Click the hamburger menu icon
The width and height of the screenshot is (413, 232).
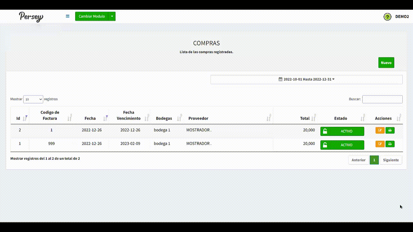[x=67, y=16]
